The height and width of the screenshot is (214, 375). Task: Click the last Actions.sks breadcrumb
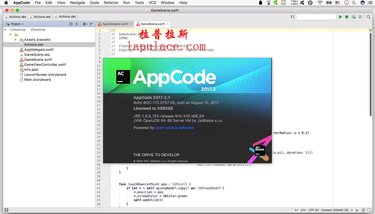pyautogui.click(x=65, y=17)
